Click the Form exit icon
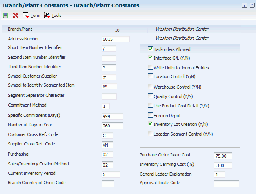 click(x=25, y=15)
